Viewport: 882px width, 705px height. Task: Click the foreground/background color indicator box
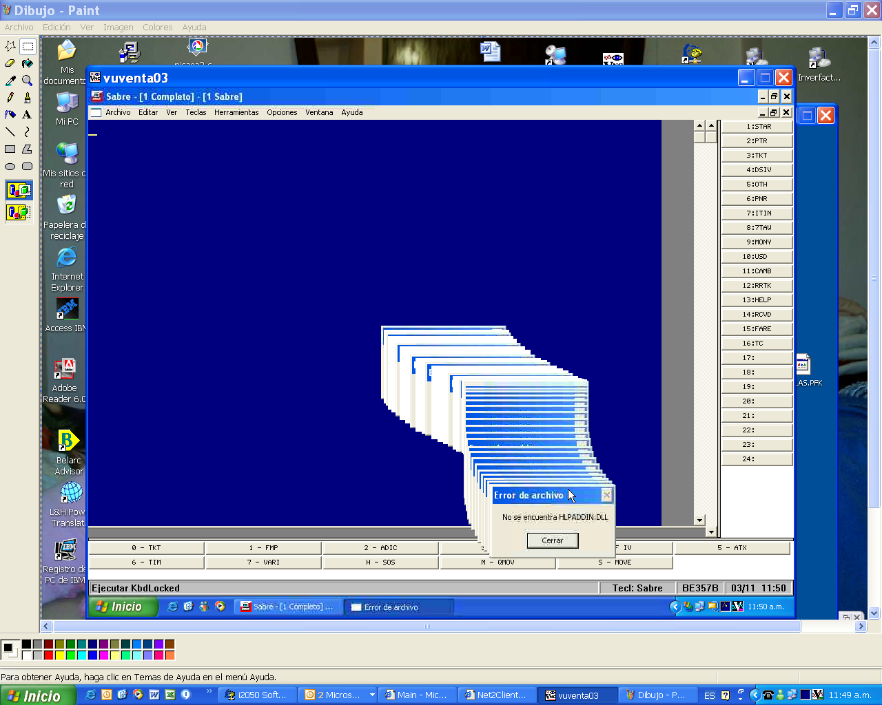[x=10, y=649]
